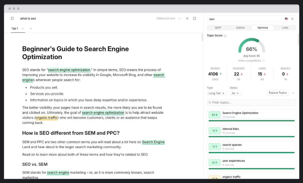
Task: Open the View competitors link
Action: [251, 61]
